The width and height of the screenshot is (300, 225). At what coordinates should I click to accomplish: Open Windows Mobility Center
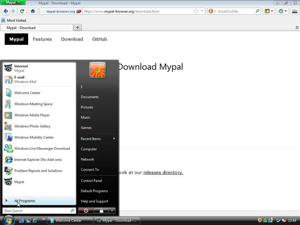pos(39,137)
